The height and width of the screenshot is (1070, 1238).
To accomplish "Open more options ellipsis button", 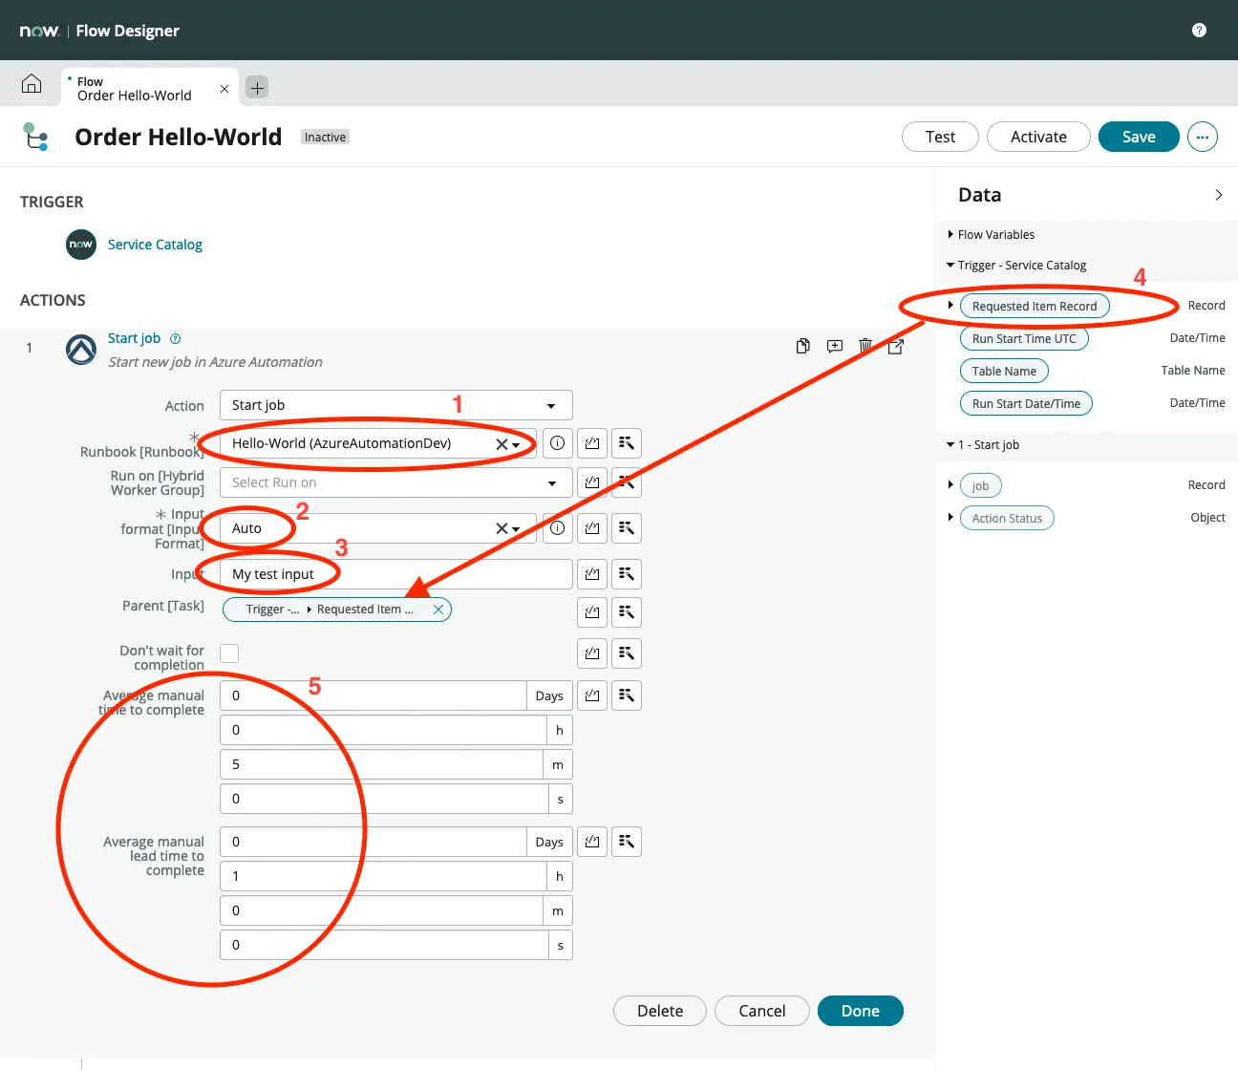I will coord(1202,137).
